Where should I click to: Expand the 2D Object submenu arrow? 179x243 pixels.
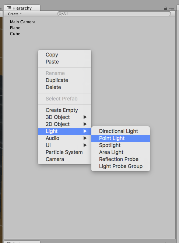[x=85, y=124]
